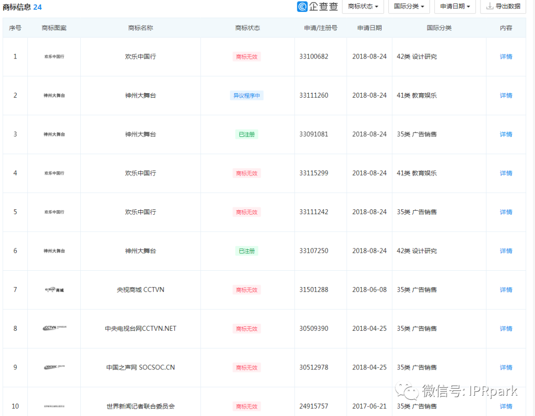
Task: Open 详情 link for trademark 24915757
Action: pyautogui.click(x=506, y=407)
